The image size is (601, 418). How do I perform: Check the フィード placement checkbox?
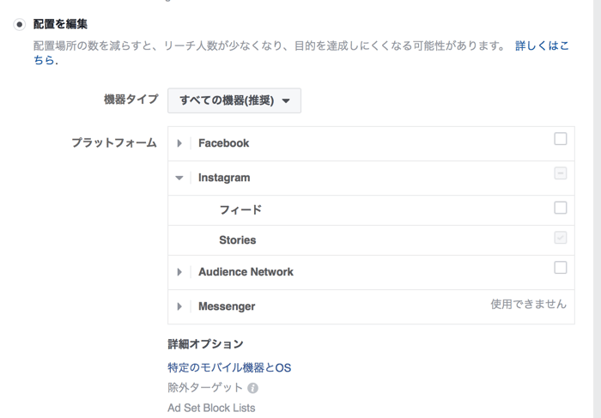tap(561, 208)
